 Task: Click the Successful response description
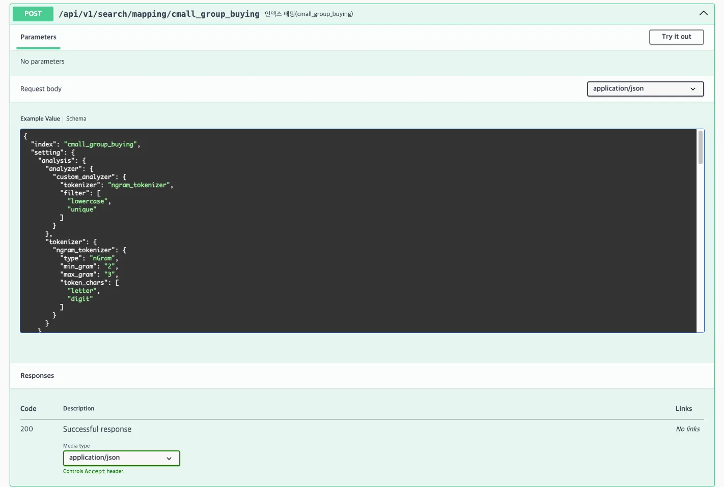tap(97, 429)
